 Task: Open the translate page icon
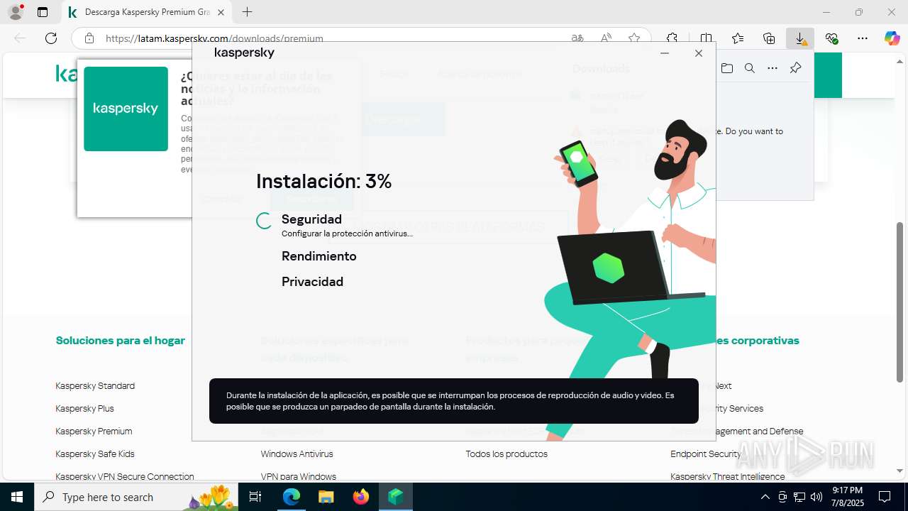click(x=578, y=38)
